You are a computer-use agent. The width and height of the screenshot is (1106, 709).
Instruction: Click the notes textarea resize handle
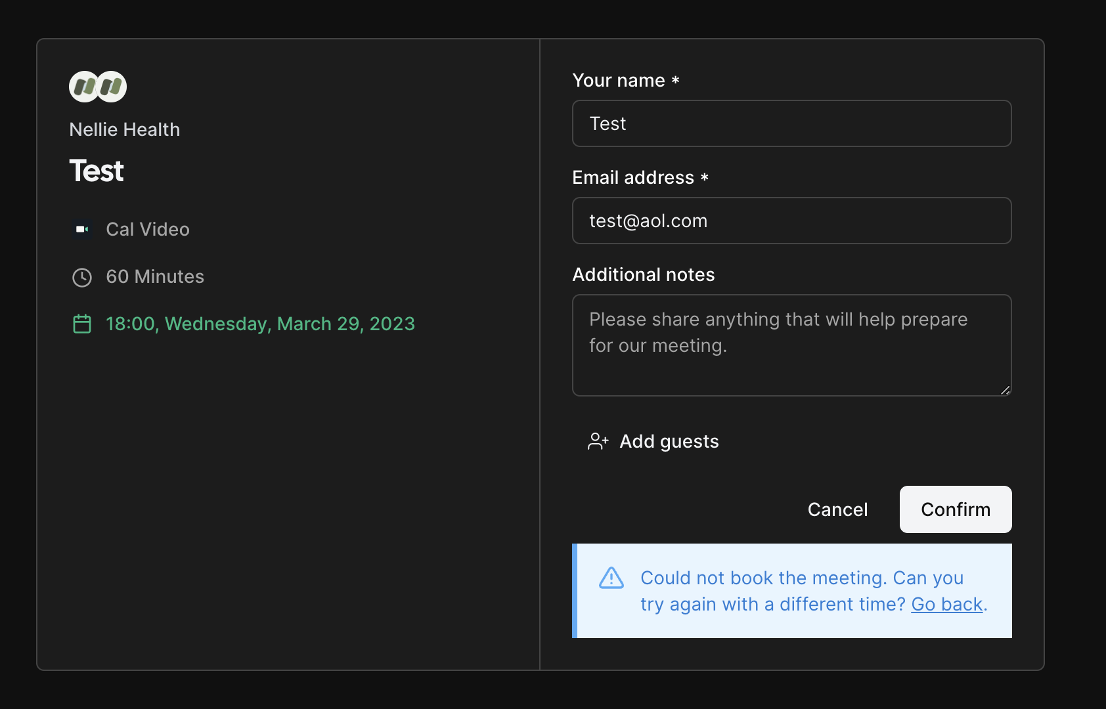(1006, 391)
